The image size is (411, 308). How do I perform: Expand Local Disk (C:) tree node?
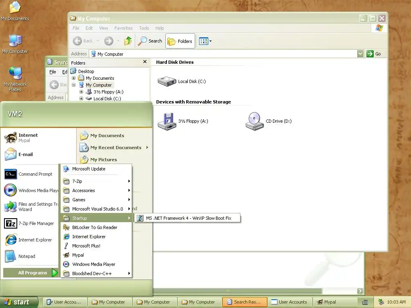(81, 99)
